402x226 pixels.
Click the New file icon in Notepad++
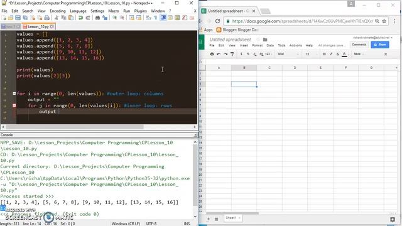(x=4, y=18)
